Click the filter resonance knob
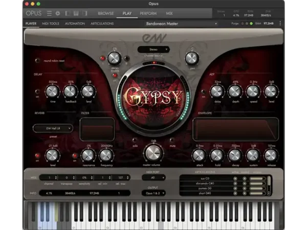This screenshot has height=230, width=307. click(88, 155)
